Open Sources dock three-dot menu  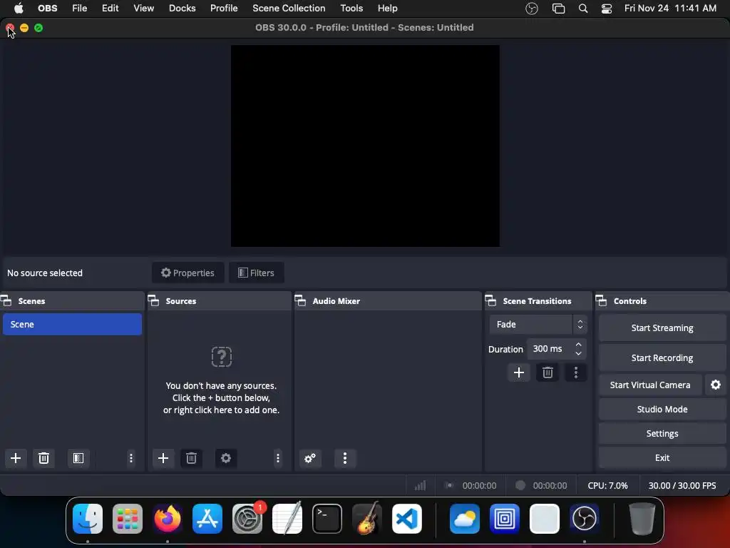point(278,458)
